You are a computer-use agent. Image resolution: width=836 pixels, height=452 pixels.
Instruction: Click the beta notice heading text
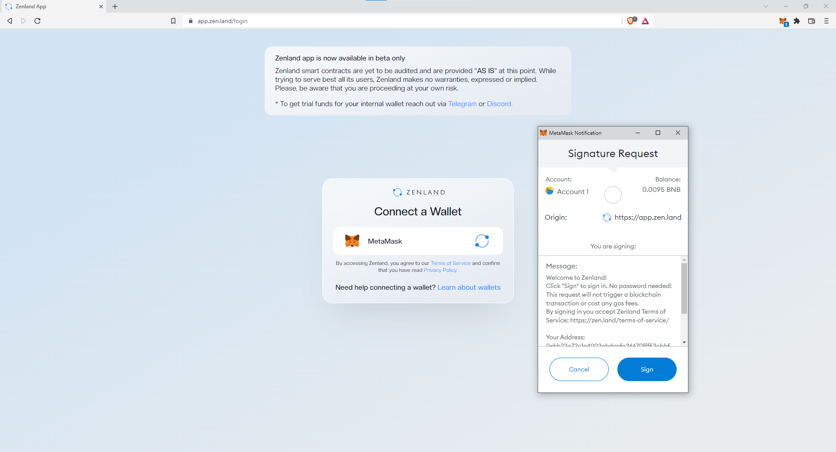pos(340,58)
